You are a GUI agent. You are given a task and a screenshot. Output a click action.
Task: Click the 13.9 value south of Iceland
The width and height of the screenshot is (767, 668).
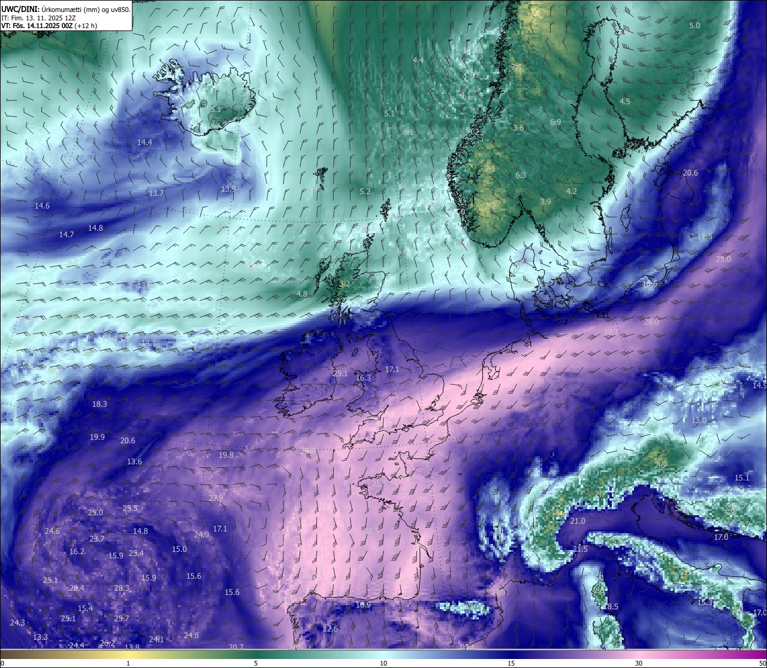coord(228,189)
